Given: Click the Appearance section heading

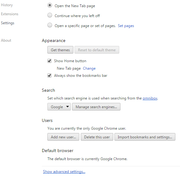Looking at the screenshot, I should (x=54, y=41).
